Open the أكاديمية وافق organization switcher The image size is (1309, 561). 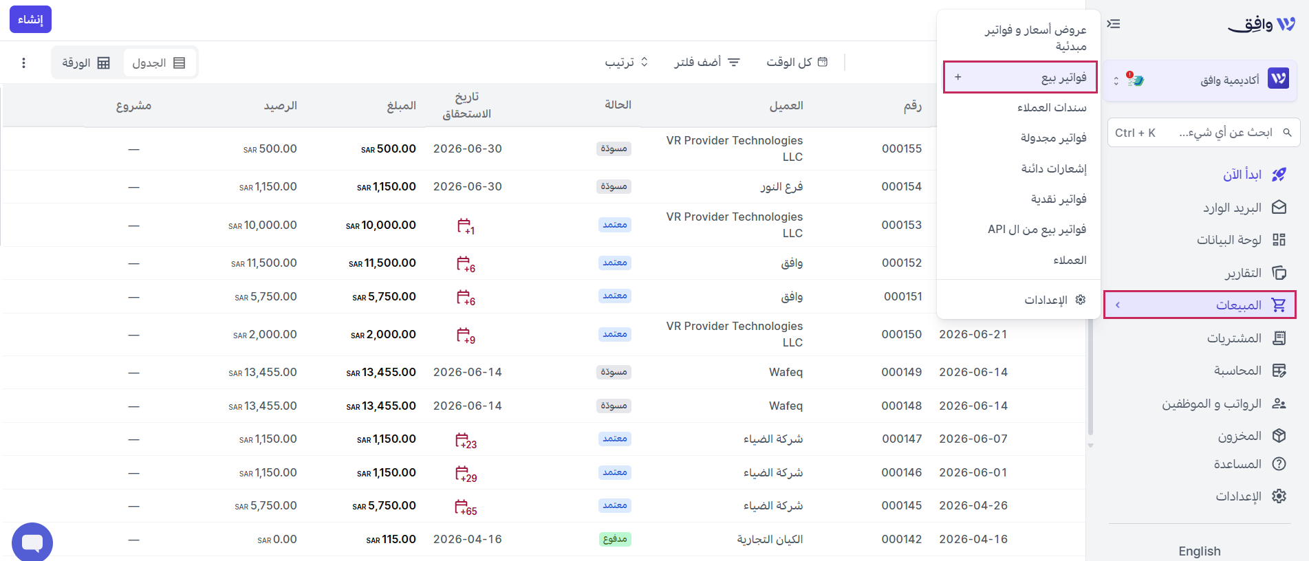tap(1200, 80)
